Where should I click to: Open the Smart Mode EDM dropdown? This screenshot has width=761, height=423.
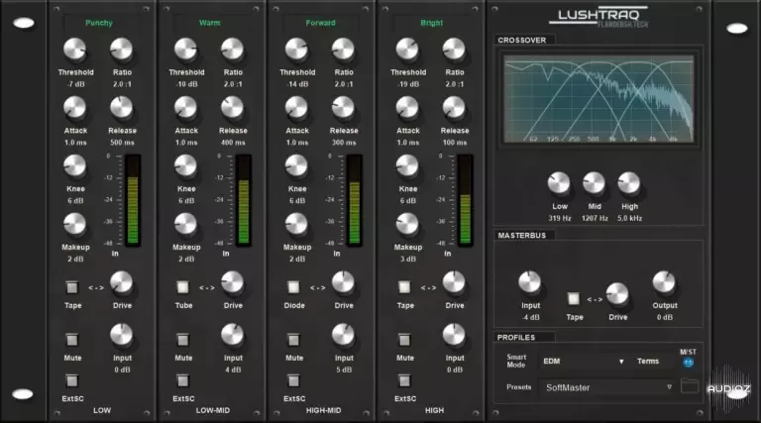(x=584, y=362)
